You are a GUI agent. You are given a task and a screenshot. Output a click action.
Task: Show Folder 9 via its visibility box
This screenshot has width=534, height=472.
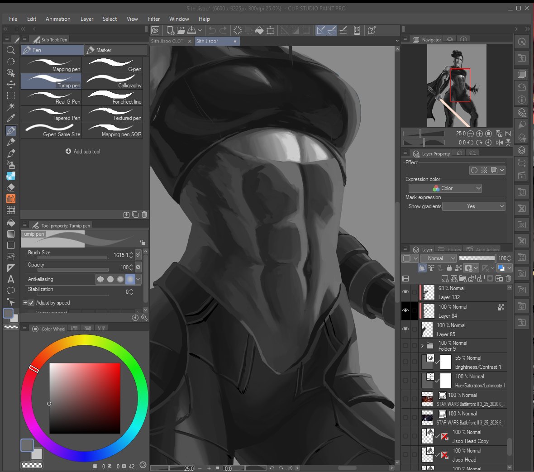click(x=405, y=346)
